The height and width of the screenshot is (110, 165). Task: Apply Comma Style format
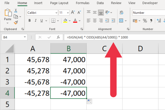coord(151,21)
